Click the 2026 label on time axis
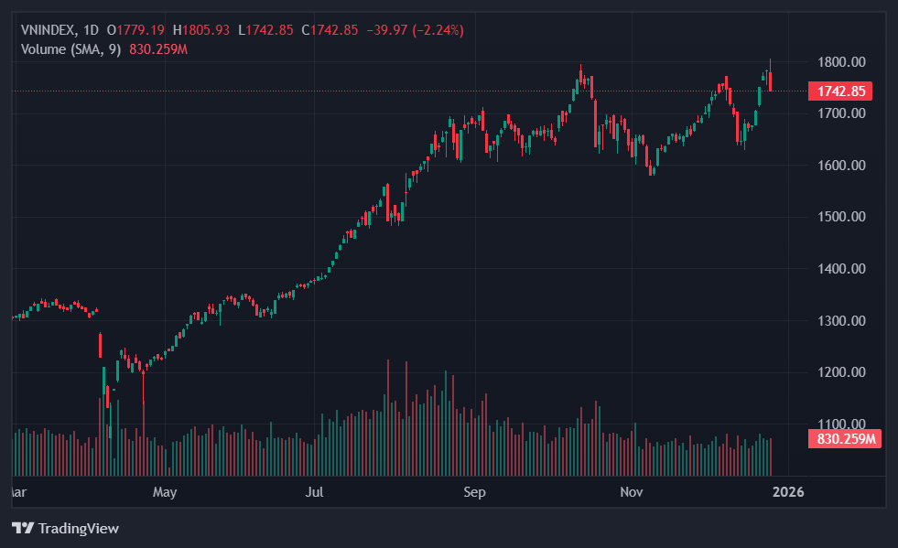This screenshot has width=898, height=548. point(788,492)
